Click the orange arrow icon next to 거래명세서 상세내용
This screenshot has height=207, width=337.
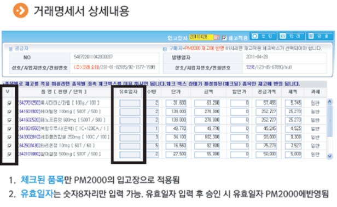click(x=21, y=10)
